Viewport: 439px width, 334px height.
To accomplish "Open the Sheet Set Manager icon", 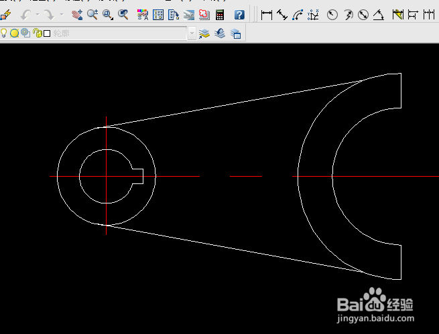I will coord(189,15).
